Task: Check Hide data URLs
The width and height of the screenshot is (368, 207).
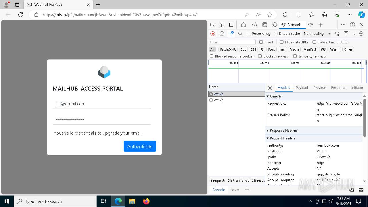Action: point(282,42)
